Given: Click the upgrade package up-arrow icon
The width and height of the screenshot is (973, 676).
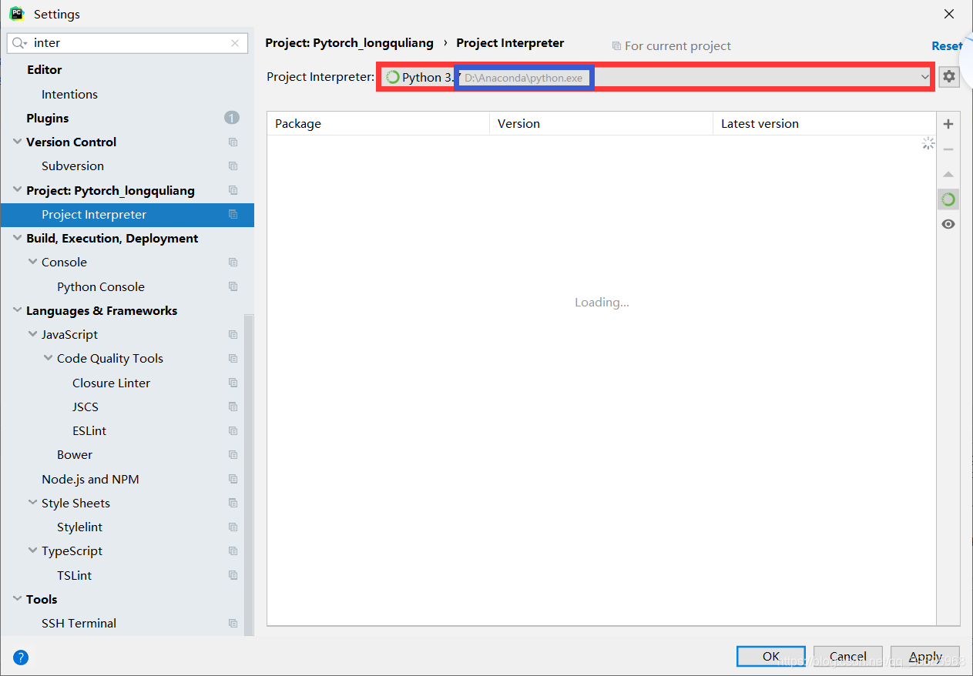Looking at the screenshot, I should [x=948, y=175].
